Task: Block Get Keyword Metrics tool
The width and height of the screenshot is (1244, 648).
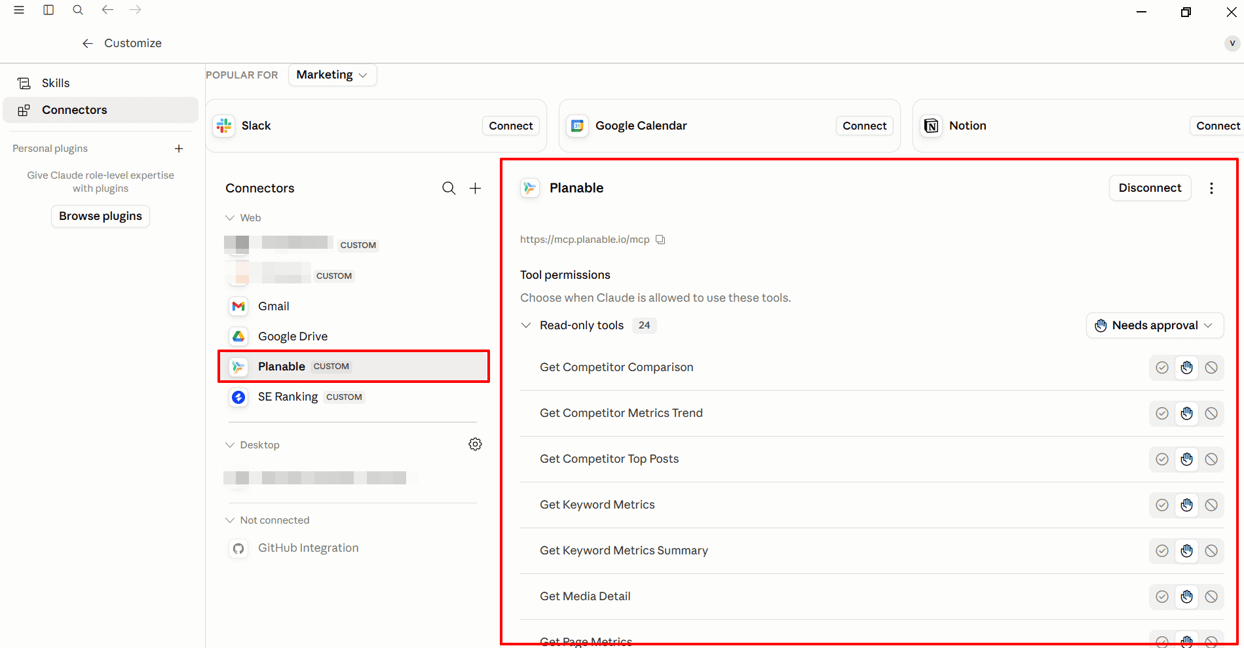Action: pos(1211,505)
